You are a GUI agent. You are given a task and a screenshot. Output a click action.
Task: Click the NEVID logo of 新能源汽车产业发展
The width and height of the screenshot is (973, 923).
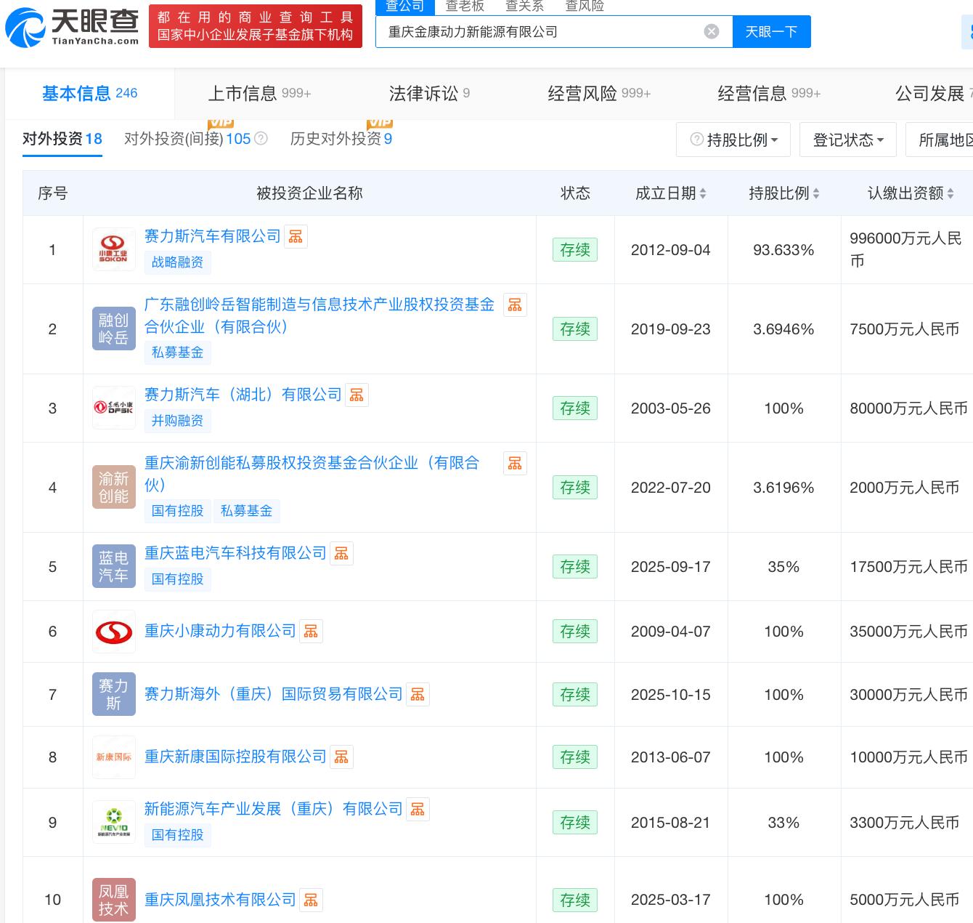[113, 823]
